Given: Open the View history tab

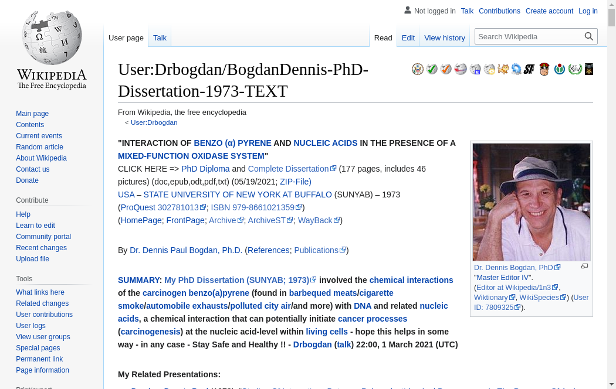Looking at the screenshot, I should point(444,37).
